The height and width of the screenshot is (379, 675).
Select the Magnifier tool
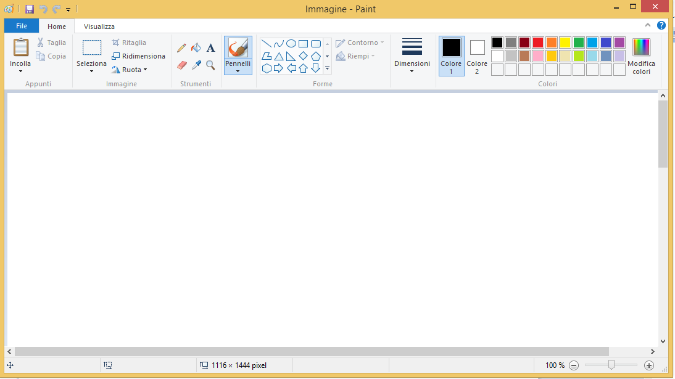point(210,65)
